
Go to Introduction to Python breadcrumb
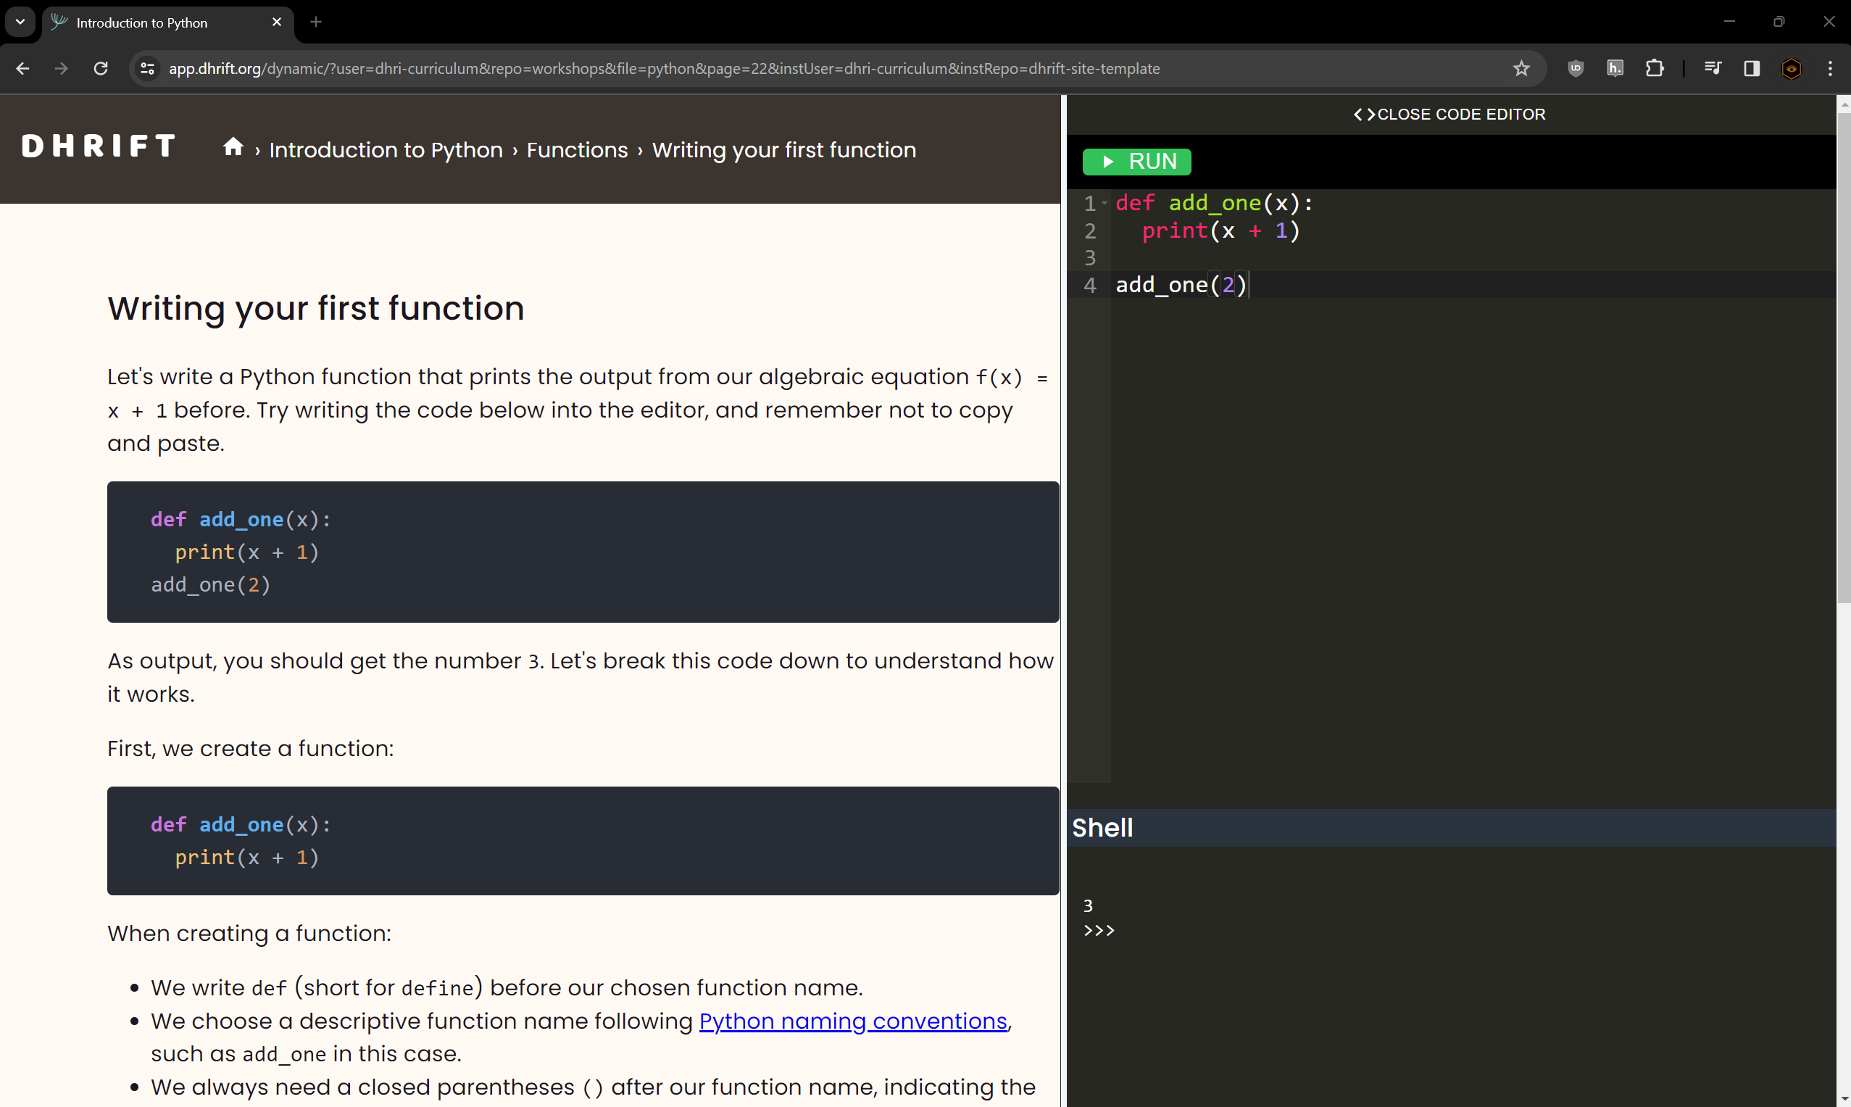[386, 150]
